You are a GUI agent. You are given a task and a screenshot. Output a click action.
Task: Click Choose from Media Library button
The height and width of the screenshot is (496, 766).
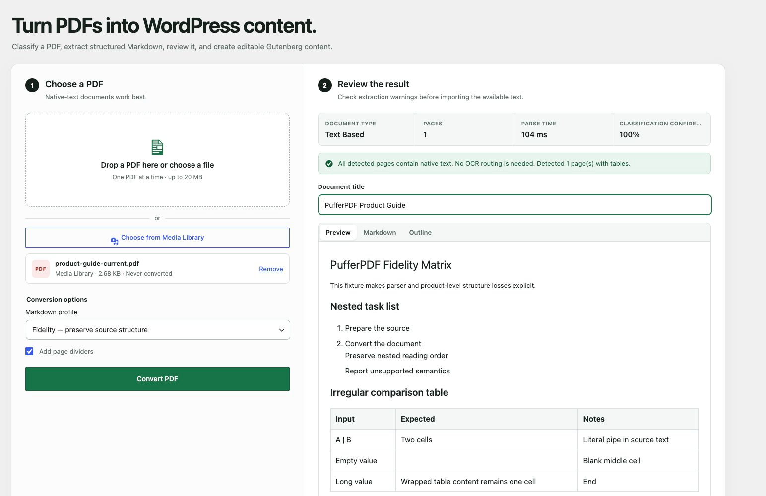click(157, 238)
